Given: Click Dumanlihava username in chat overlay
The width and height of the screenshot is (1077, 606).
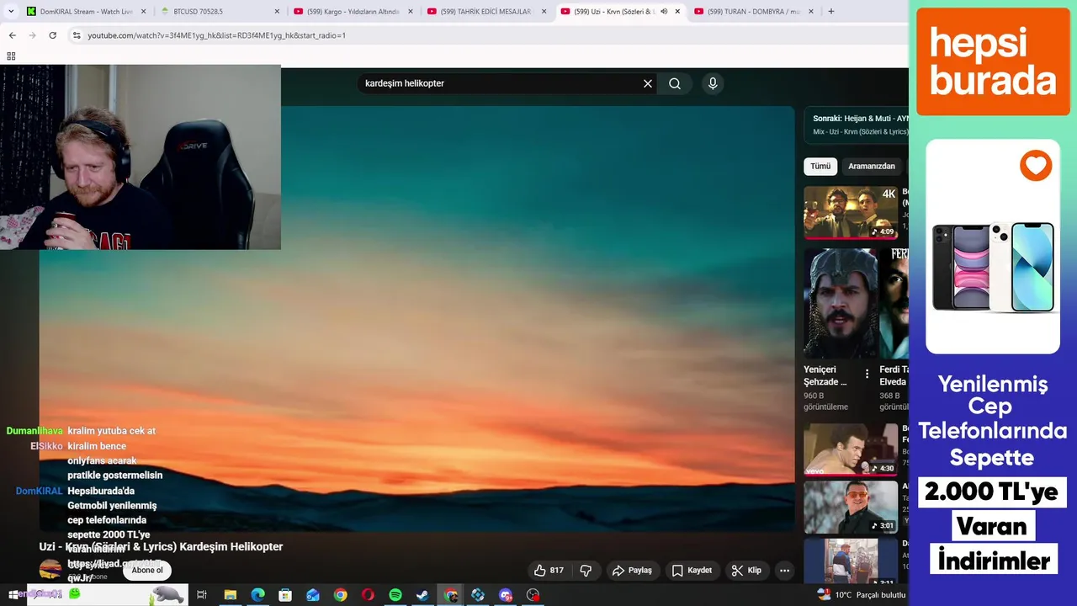Looking at the screenshot, I should click(x=34, y=431).
